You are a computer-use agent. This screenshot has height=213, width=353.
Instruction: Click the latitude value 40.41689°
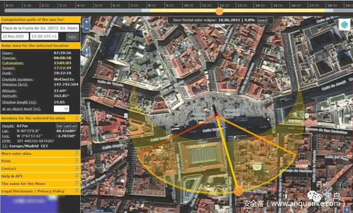click(66, 131)
